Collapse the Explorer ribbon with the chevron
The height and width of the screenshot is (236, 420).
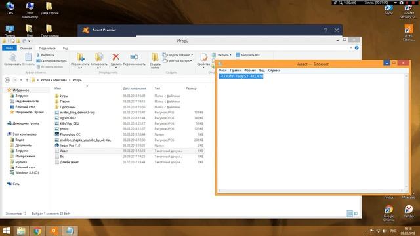click(350, 48)
